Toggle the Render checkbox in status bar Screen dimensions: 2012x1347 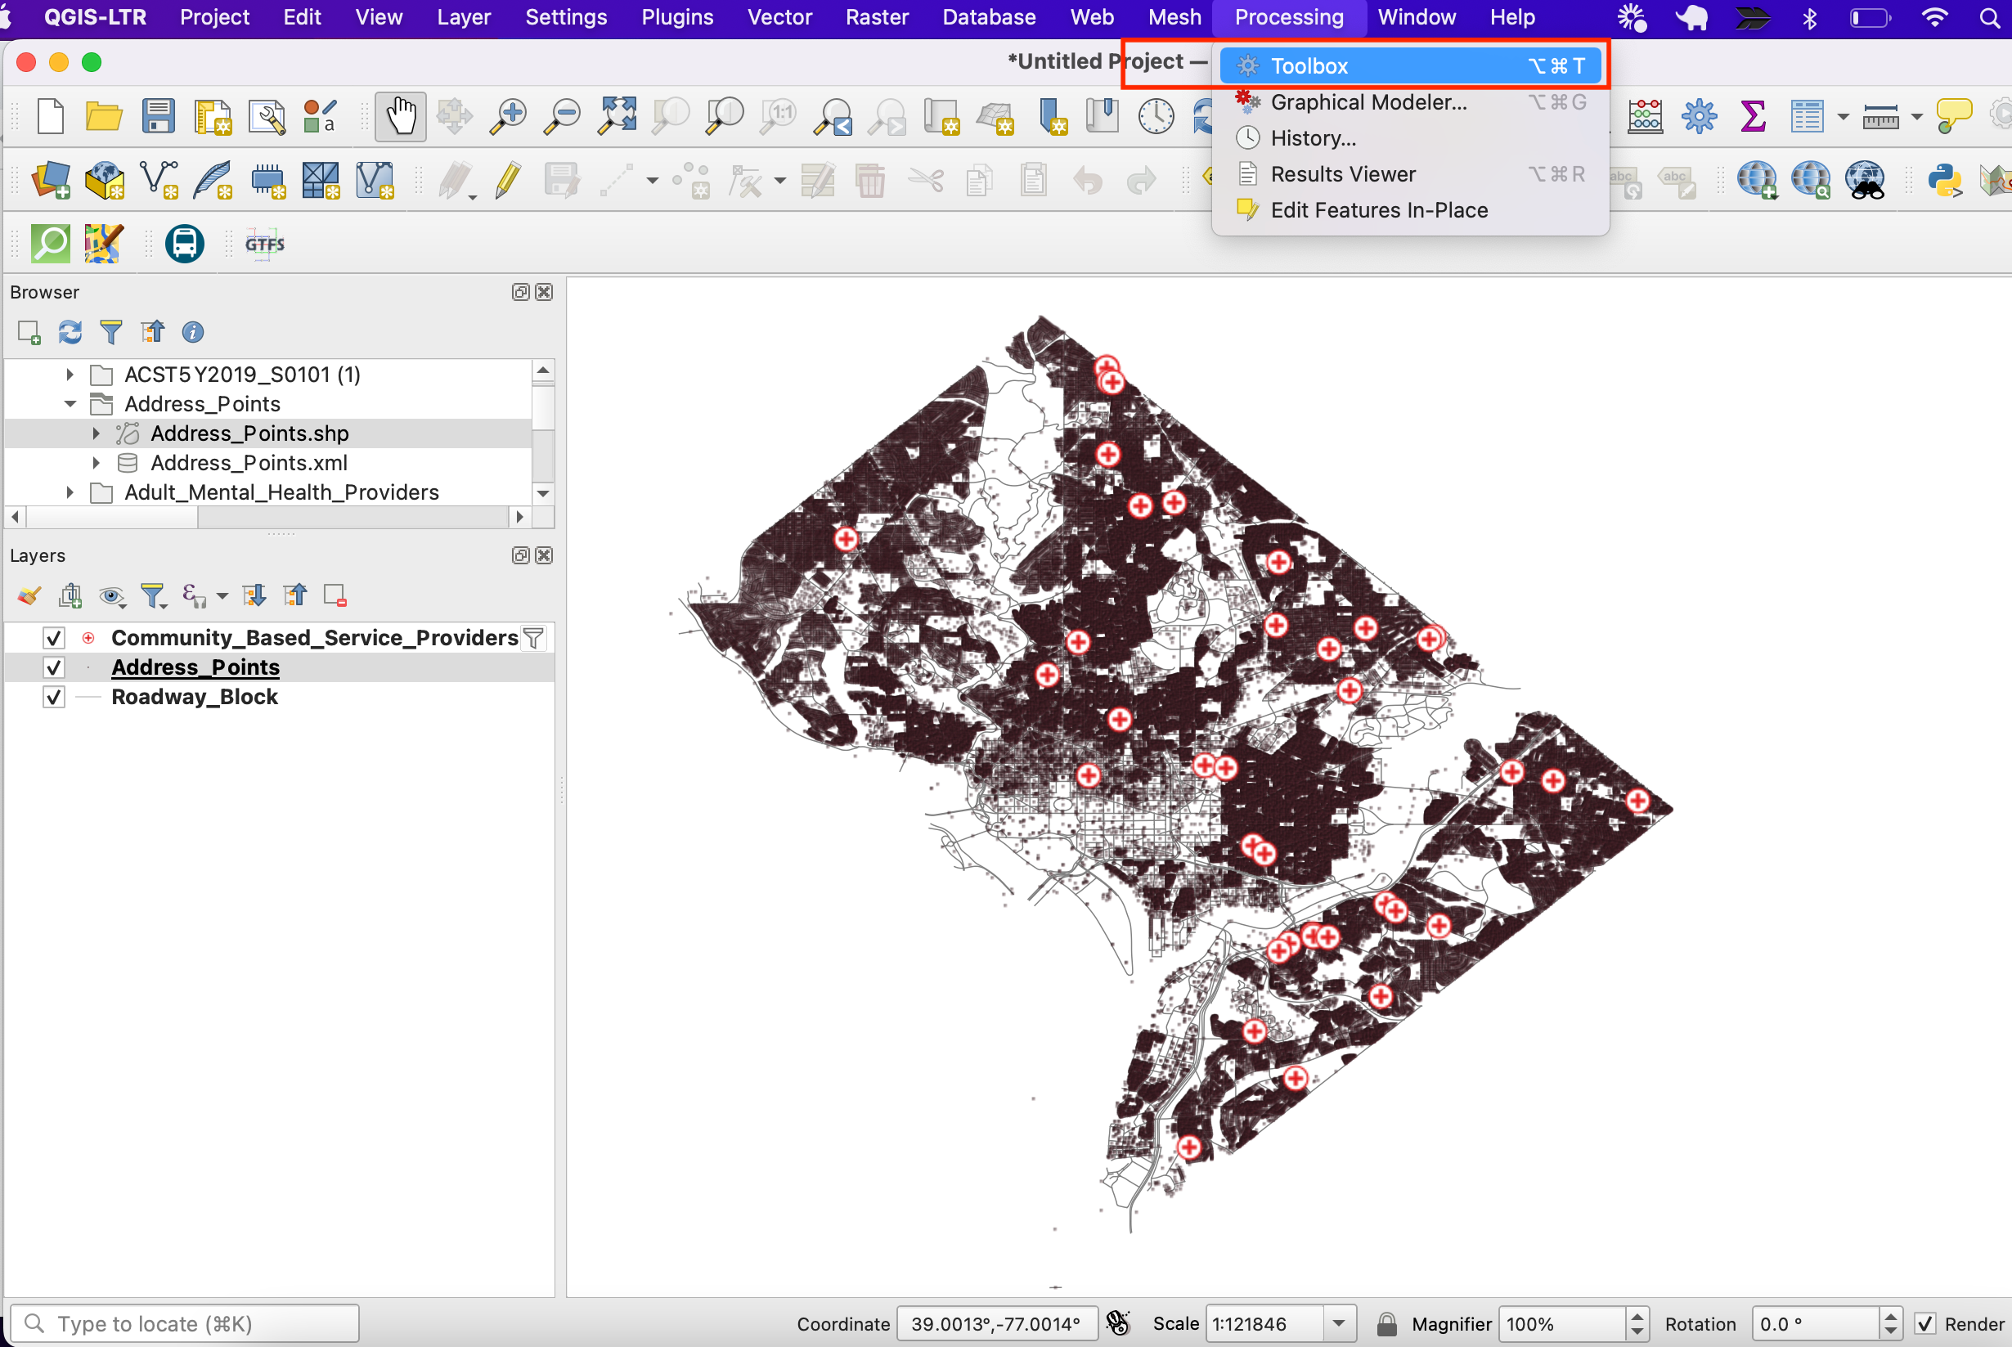[x=1925, y=1324]
